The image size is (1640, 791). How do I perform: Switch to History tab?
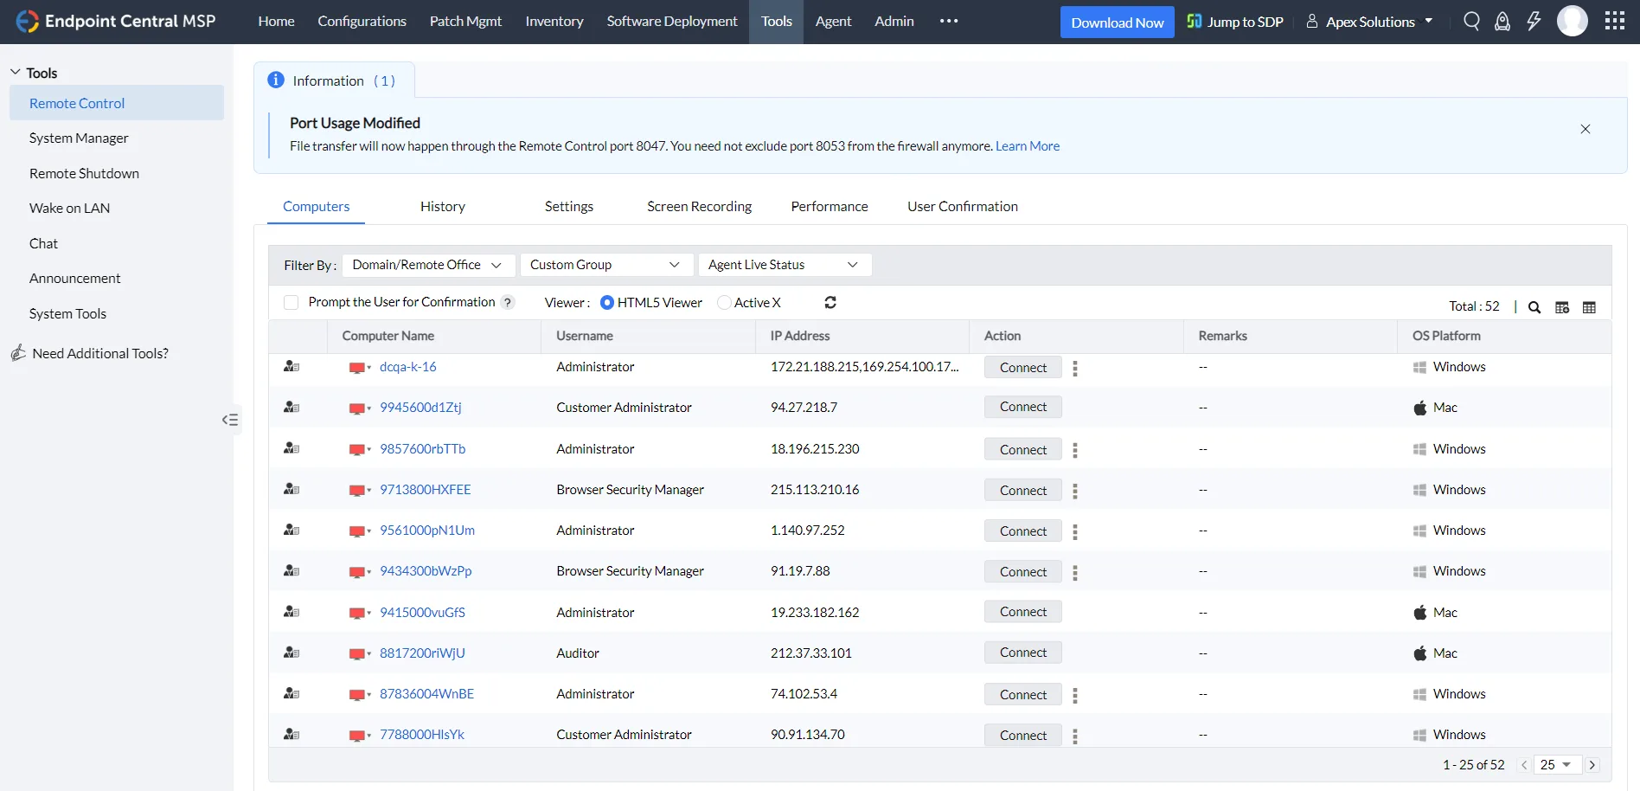pyautogui.click(x=443, y=206)
